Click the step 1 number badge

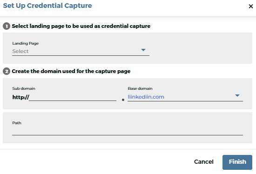pos(7,26)
